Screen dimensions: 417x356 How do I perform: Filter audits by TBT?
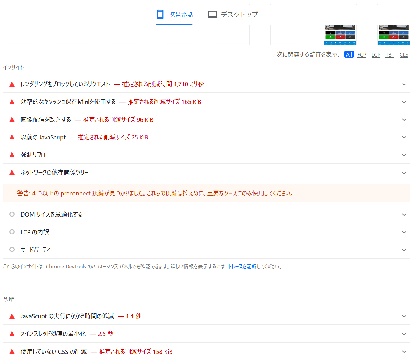[x=390, y=55]
